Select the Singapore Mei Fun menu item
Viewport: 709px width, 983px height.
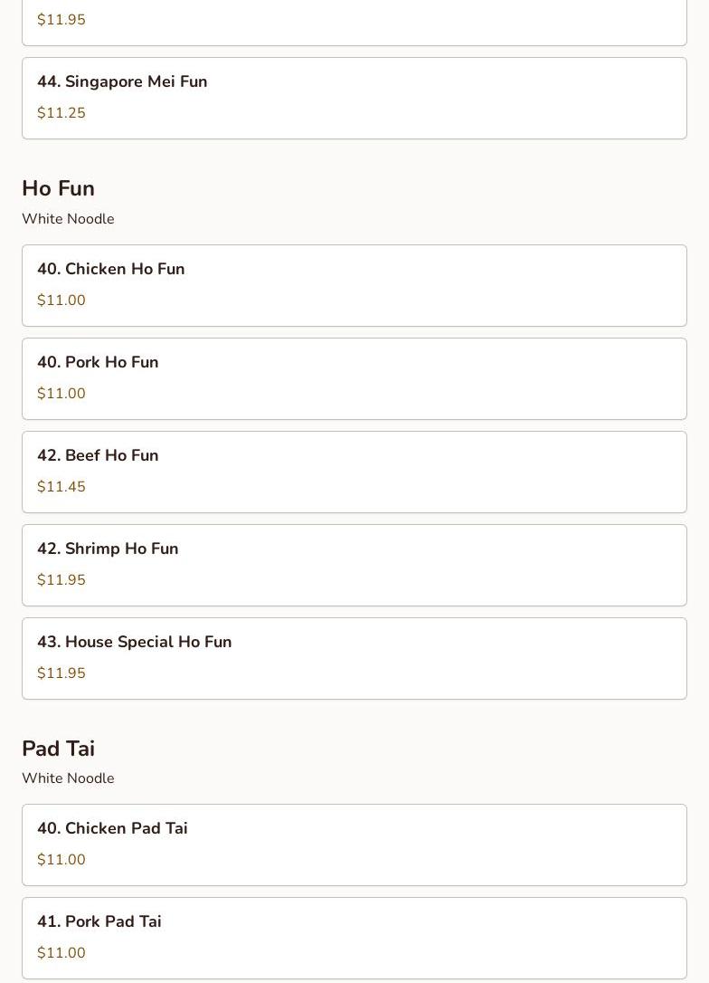[x=354, y=98]
